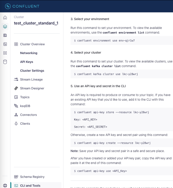Open Cluster Settings
The width and height of the screenshot is (173, 188).
[32, 71]
